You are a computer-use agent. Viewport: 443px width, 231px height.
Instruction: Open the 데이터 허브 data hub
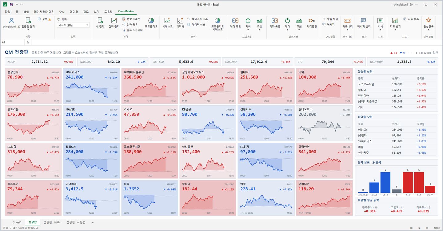click(196, 25)
